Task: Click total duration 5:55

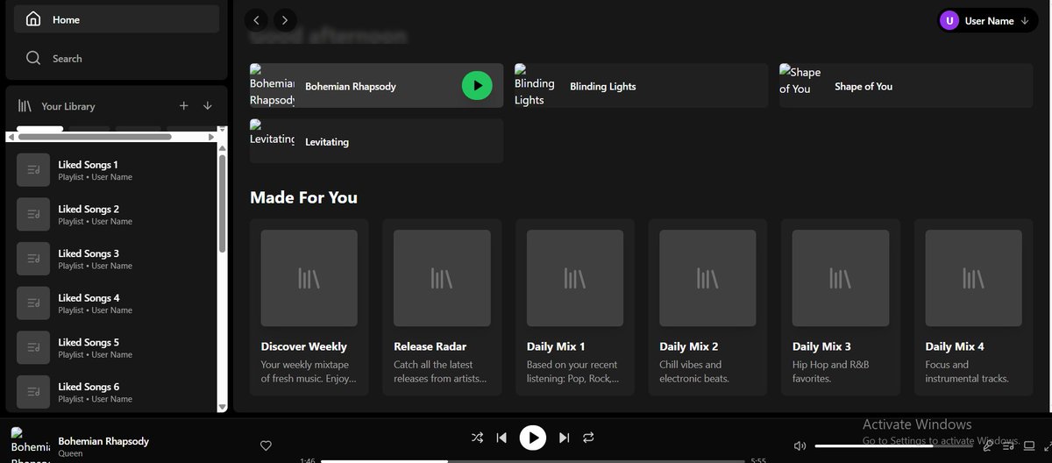Action: [x=759, y=460]
